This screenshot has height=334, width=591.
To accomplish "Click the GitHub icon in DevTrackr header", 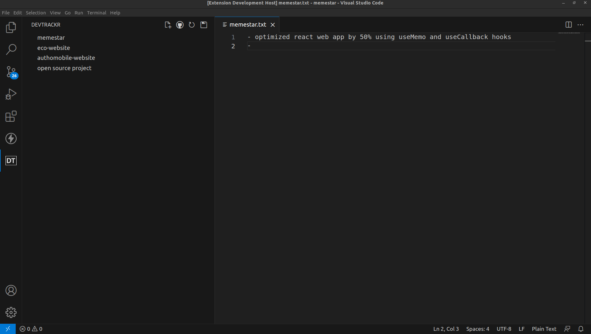I will click(180, 25).
